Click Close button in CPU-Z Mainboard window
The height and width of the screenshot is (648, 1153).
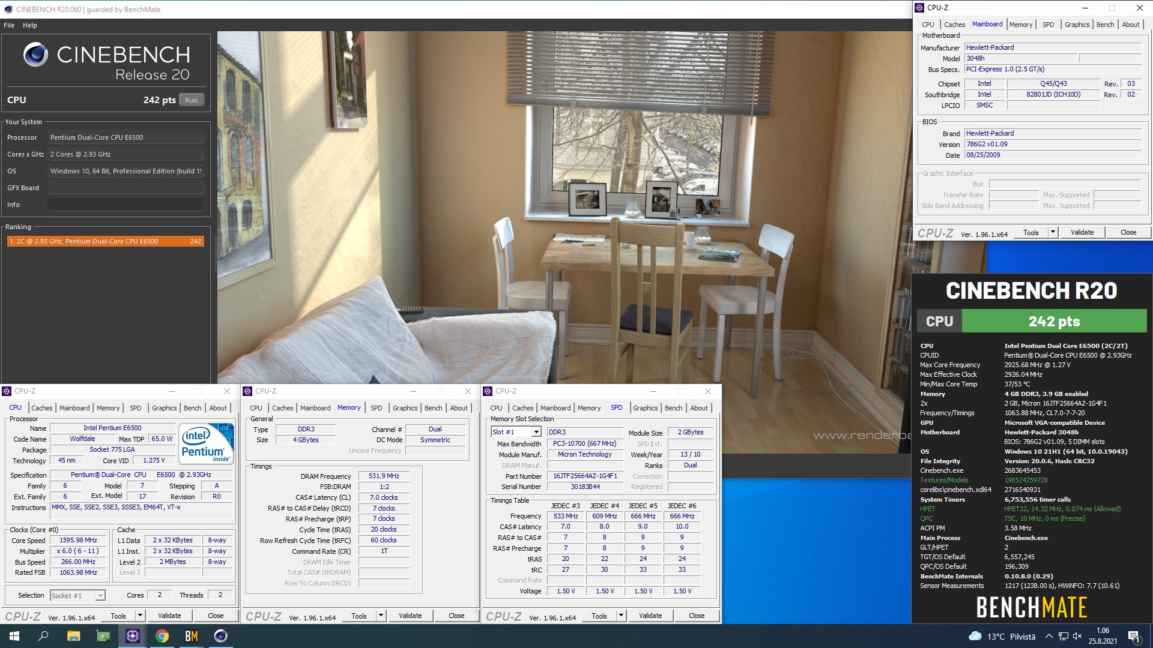[1128, 232]
